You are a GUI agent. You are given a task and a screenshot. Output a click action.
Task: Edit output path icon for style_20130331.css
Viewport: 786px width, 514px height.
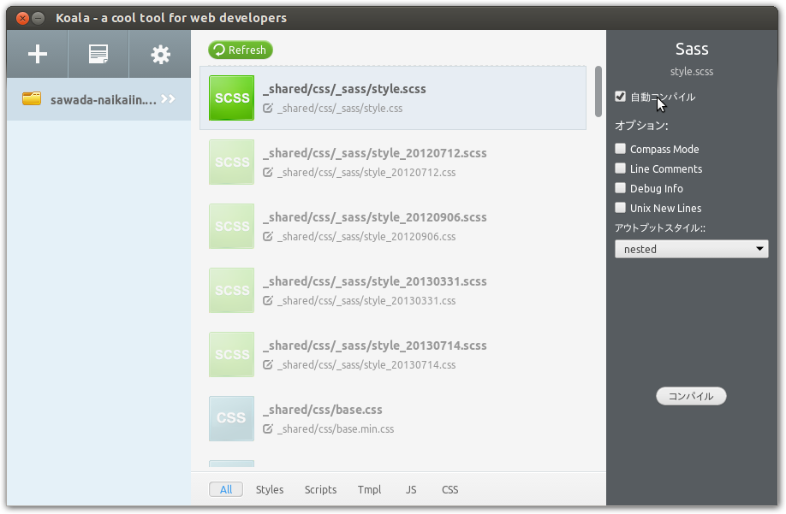point(268,300)
